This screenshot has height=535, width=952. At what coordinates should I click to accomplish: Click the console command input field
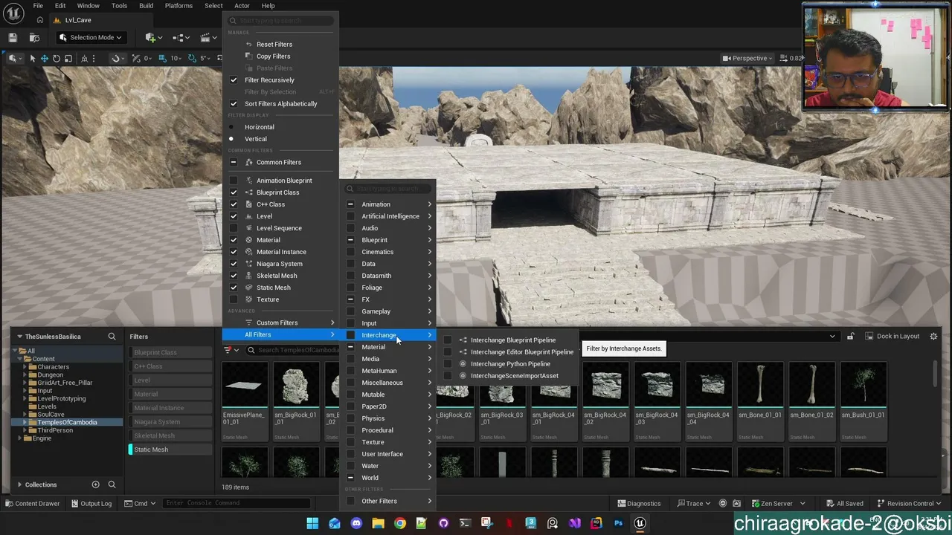[x=238, y=503]
